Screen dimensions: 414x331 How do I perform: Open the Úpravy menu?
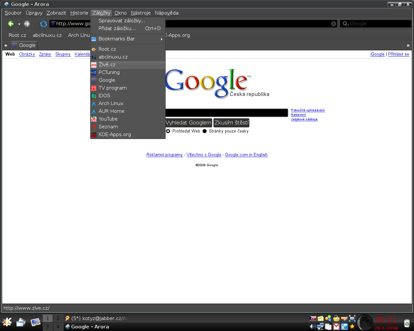tap(34, 13)
